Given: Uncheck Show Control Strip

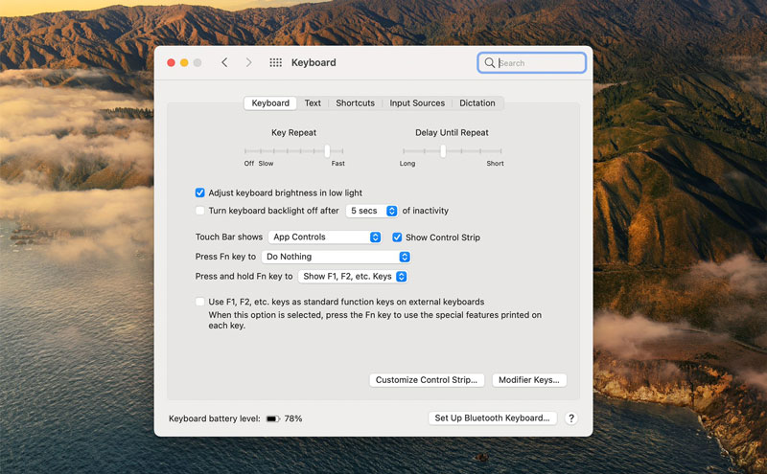Looking at the screenshot, I should [x=397, y=237].
